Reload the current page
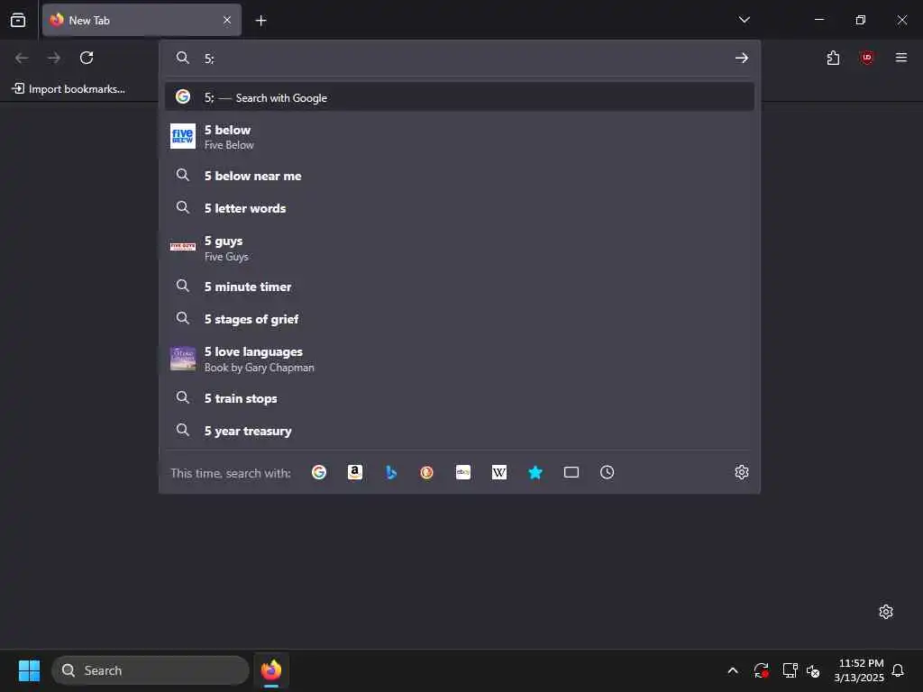Screen dimensions: 923x692 (87, 58)
